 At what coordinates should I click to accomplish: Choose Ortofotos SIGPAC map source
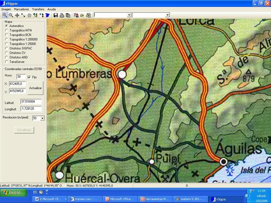6,48
